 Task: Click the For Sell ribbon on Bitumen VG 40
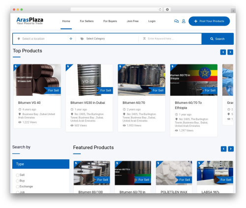53,90
